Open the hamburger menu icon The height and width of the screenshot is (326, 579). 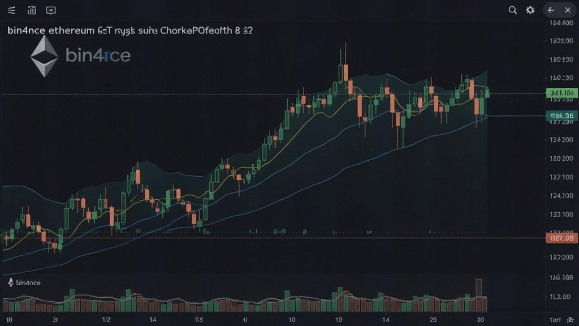coord(11,10)
